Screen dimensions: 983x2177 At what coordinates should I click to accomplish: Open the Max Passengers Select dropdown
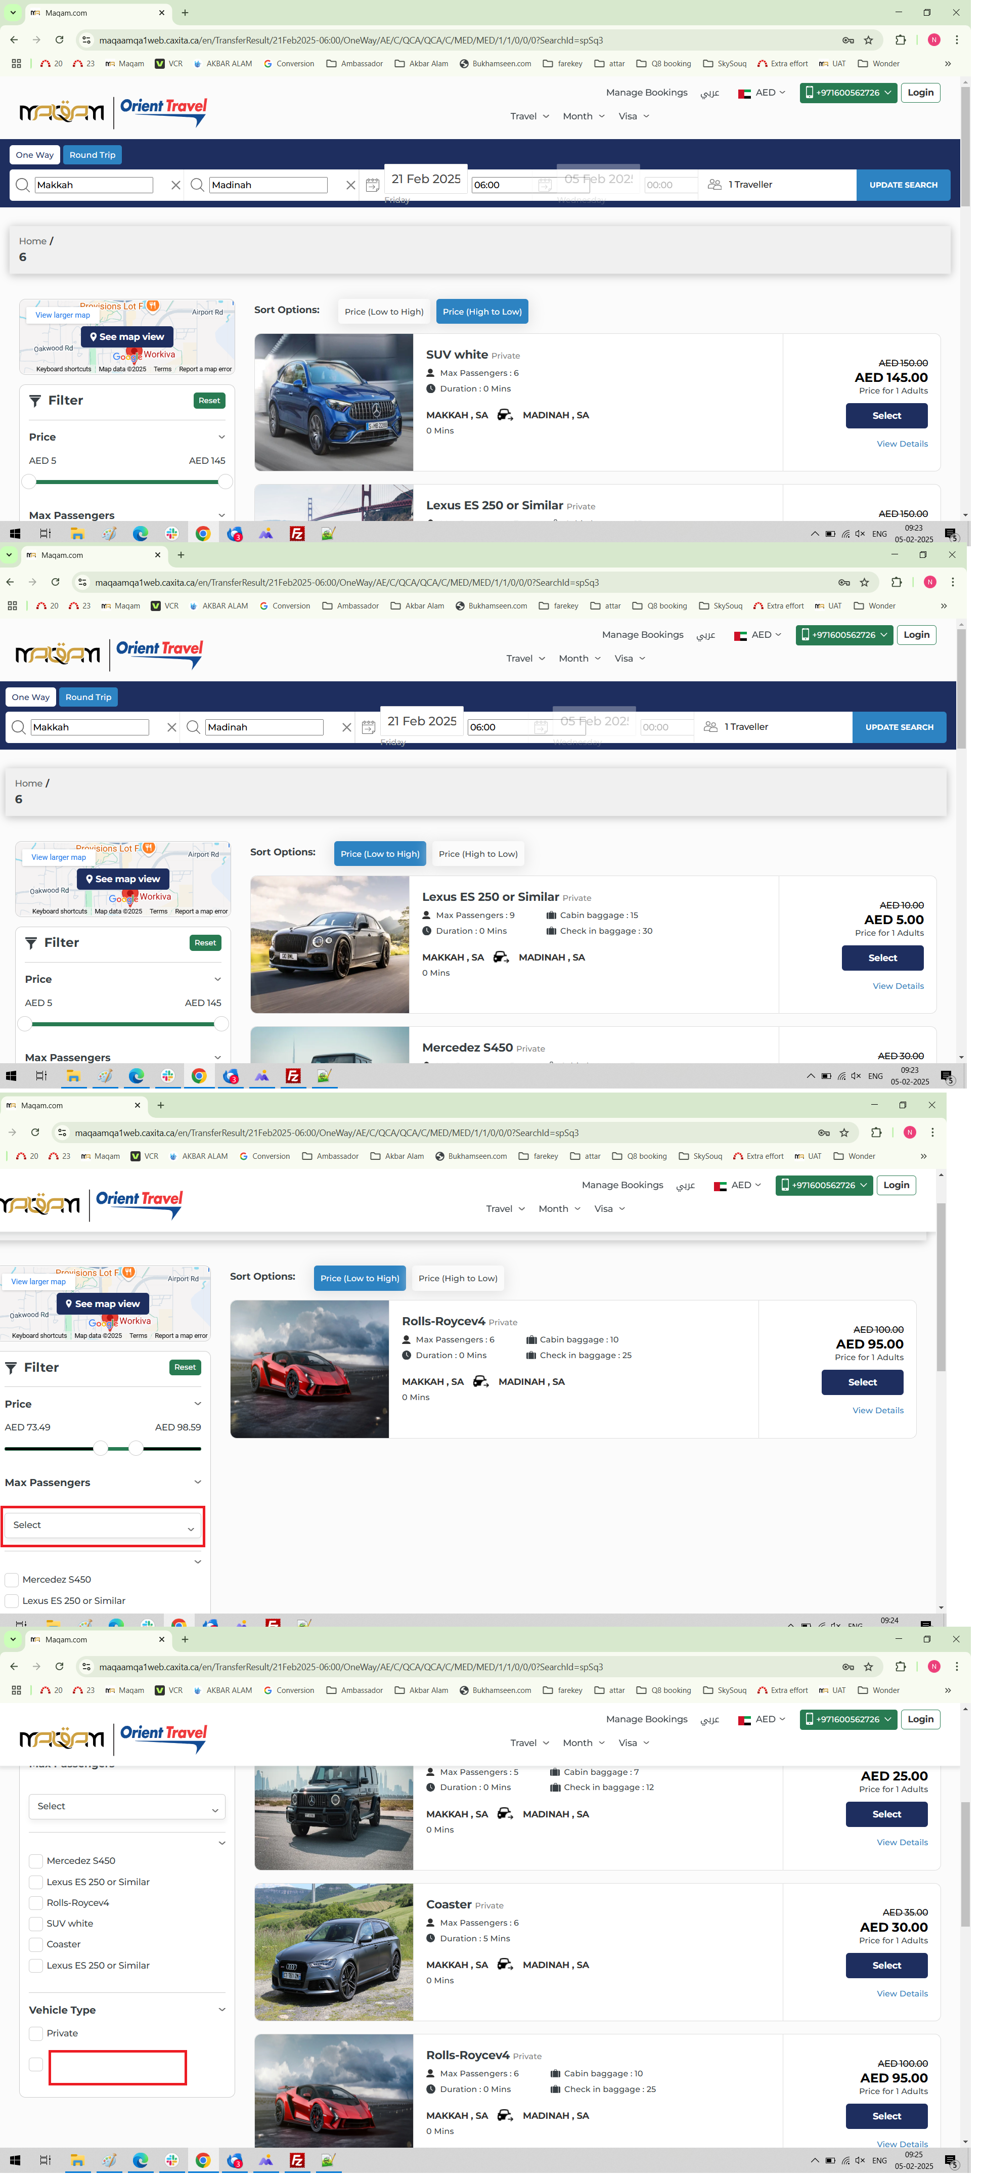tap(103, 1526)
